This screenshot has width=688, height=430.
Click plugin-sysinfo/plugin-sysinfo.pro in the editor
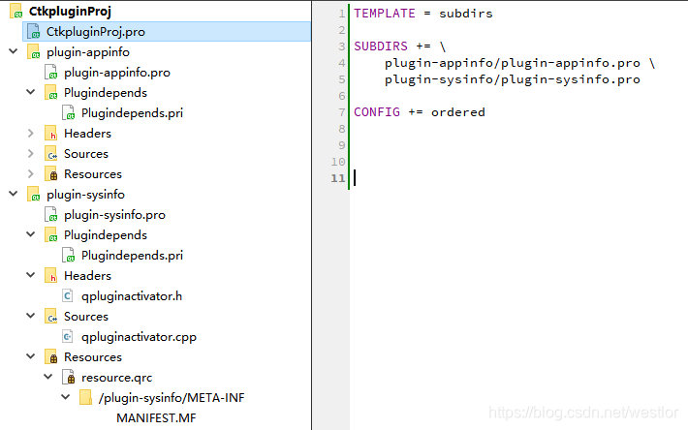pyautogui.click(x=513, y=79)
